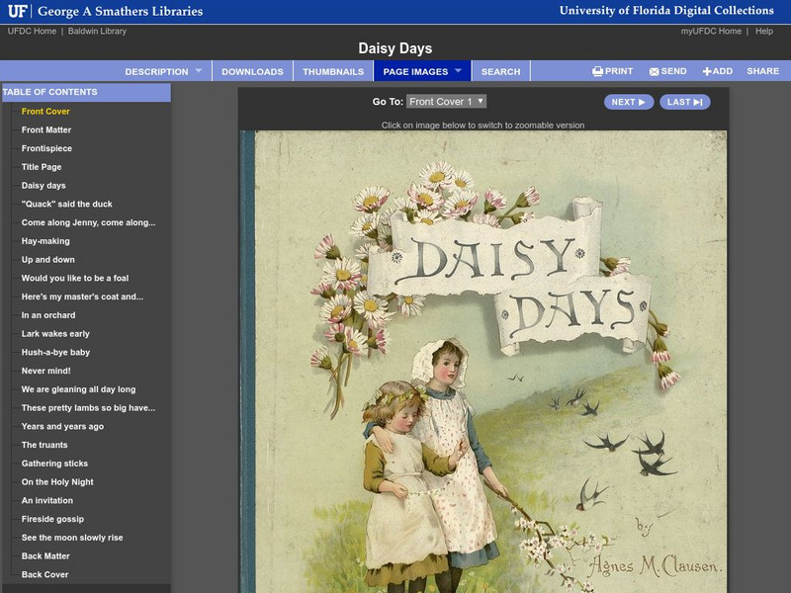Jump to the 'Hush-a-bye baby' section
Image resolution: width=791 pixels, height=593 pixels.
(57, 351)
